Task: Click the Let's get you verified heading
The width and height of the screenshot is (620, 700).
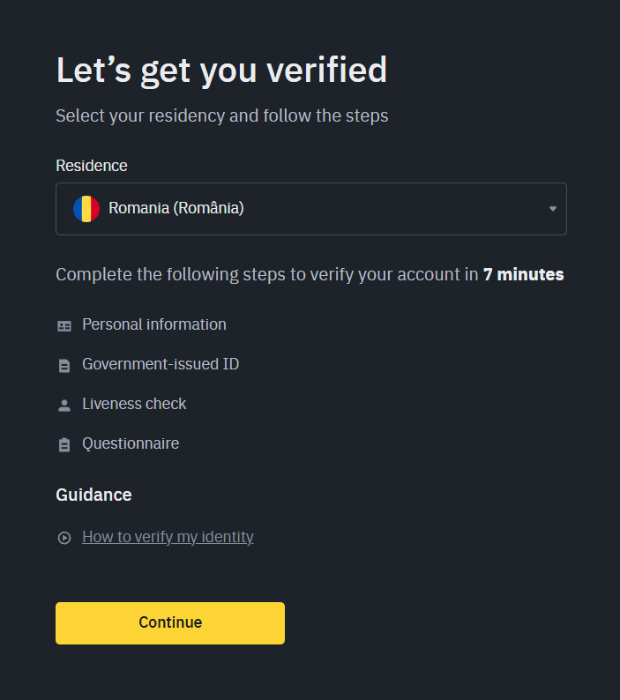Action: (221, 71)
